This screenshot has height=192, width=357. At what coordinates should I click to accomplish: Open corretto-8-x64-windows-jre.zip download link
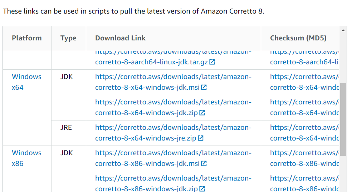pos(173,133)
